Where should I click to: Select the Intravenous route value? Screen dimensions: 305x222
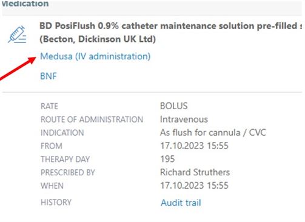point(184,119)
